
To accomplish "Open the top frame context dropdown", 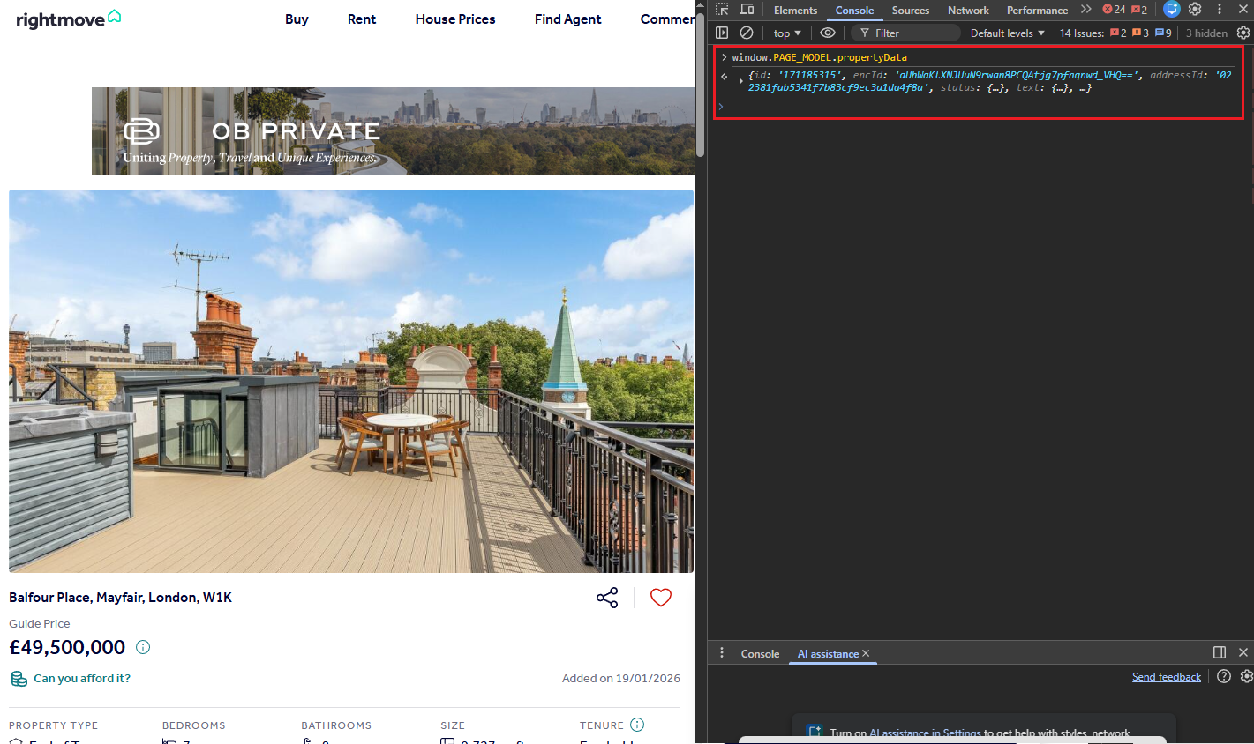I will [786, 33].
